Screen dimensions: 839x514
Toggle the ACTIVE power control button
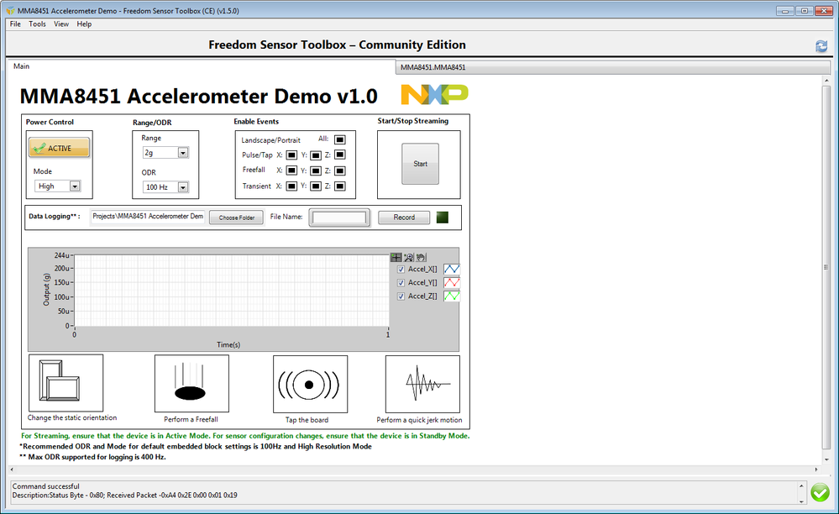(x=60, y=148)
